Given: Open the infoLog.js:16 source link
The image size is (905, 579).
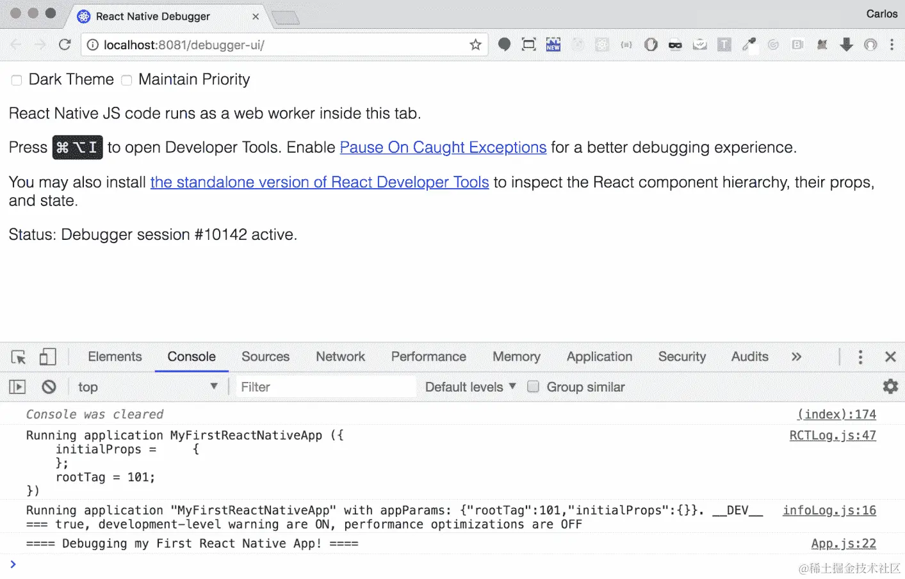Looking at the screenshot, I should tap(829, 510).
